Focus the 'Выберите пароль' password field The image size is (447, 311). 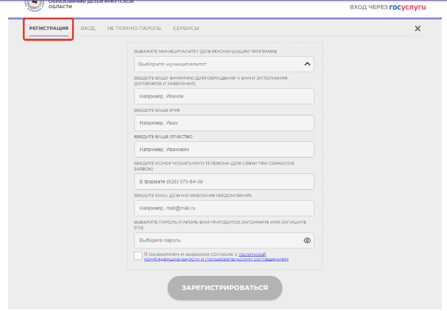click(217, 240)
